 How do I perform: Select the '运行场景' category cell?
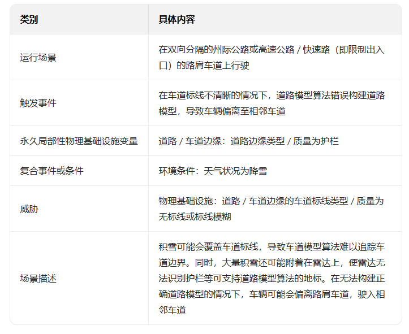click(38, 58)
